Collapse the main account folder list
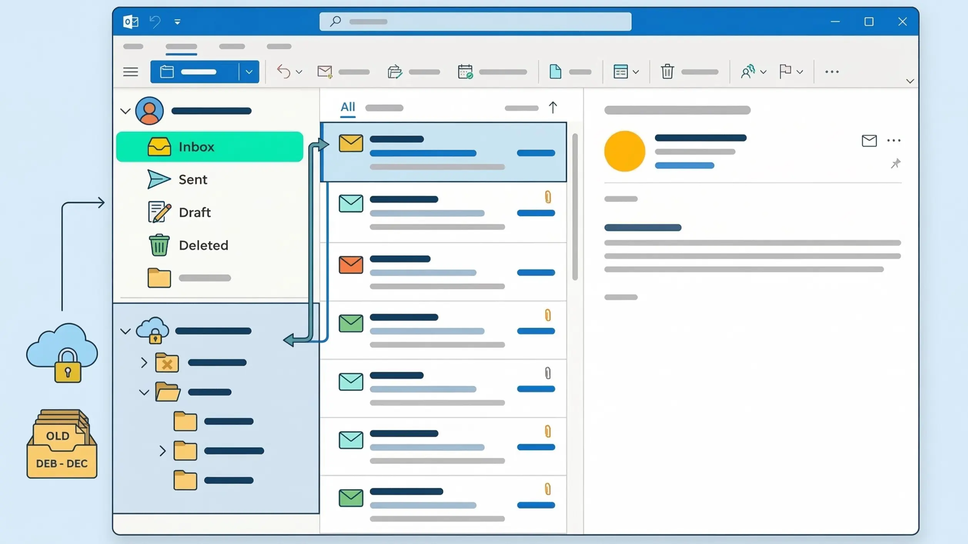 coord(125,111)
